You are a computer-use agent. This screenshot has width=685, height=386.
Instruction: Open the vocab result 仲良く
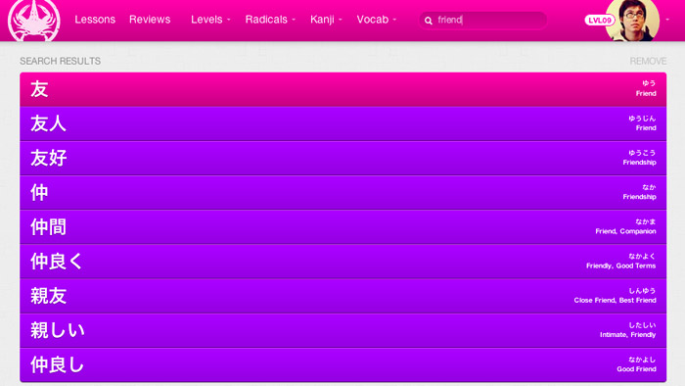(x=342, y=262)
